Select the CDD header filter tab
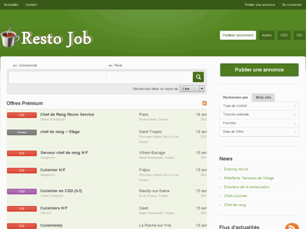The height and width of the screenshot is (229, 306). point(284,35)
